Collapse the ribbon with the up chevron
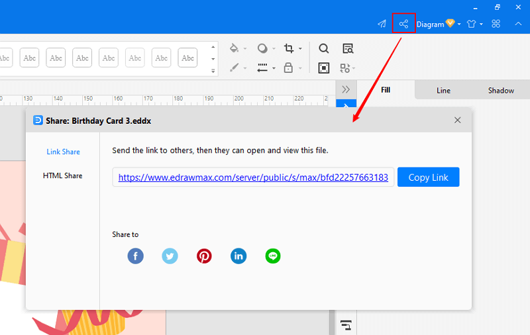 pyautogui.click(x=518, y=24)
